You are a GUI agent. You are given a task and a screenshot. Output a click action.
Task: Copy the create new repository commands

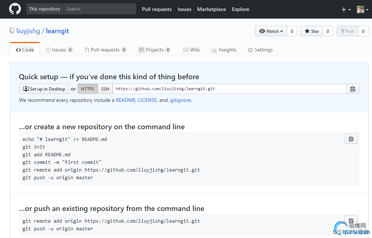pyautogui.click(x=351, y=139)
